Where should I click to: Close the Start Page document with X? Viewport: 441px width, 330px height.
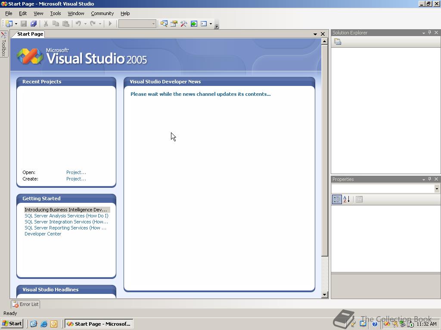point(323,34)
